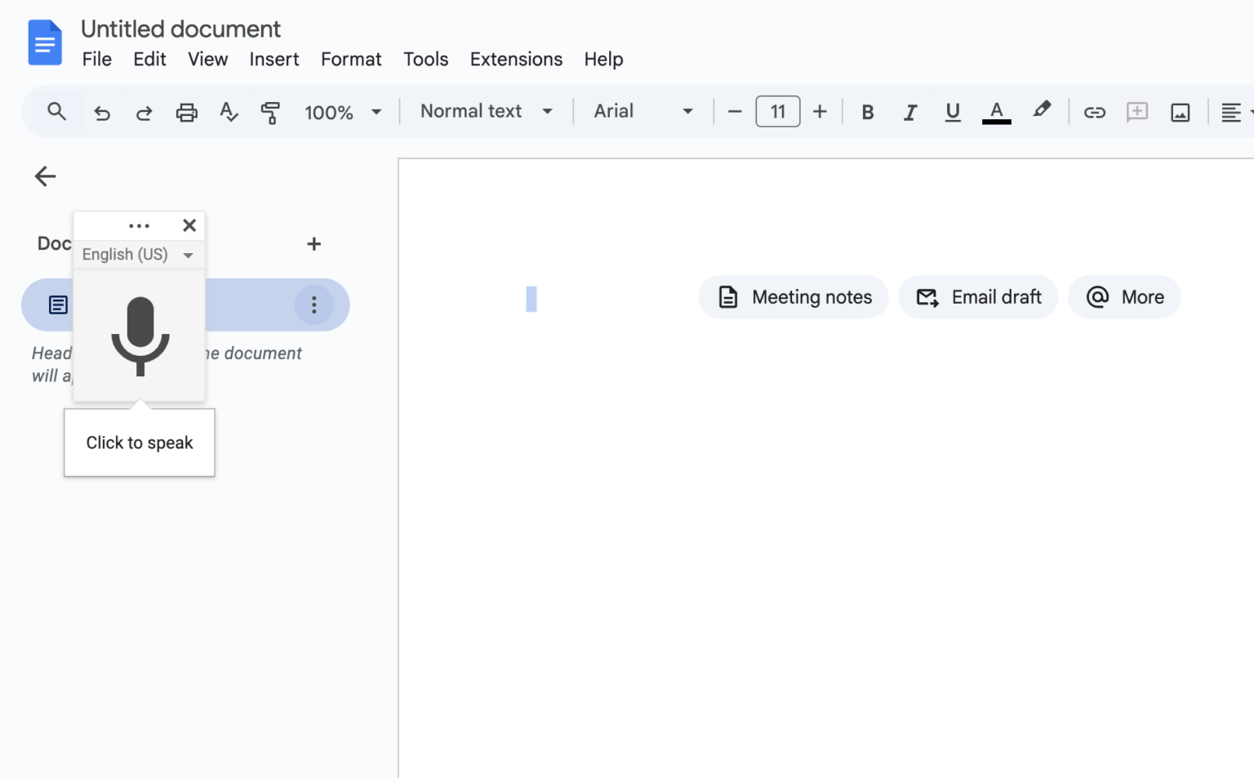
Task: Toggle bold formatting
Action: [868, 112]
